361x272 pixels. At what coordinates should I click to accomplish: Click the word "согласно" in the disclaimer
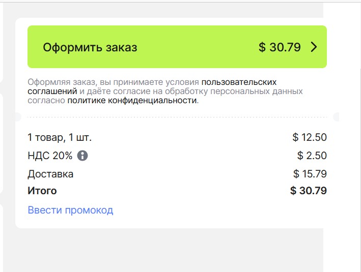pos(46,101)
